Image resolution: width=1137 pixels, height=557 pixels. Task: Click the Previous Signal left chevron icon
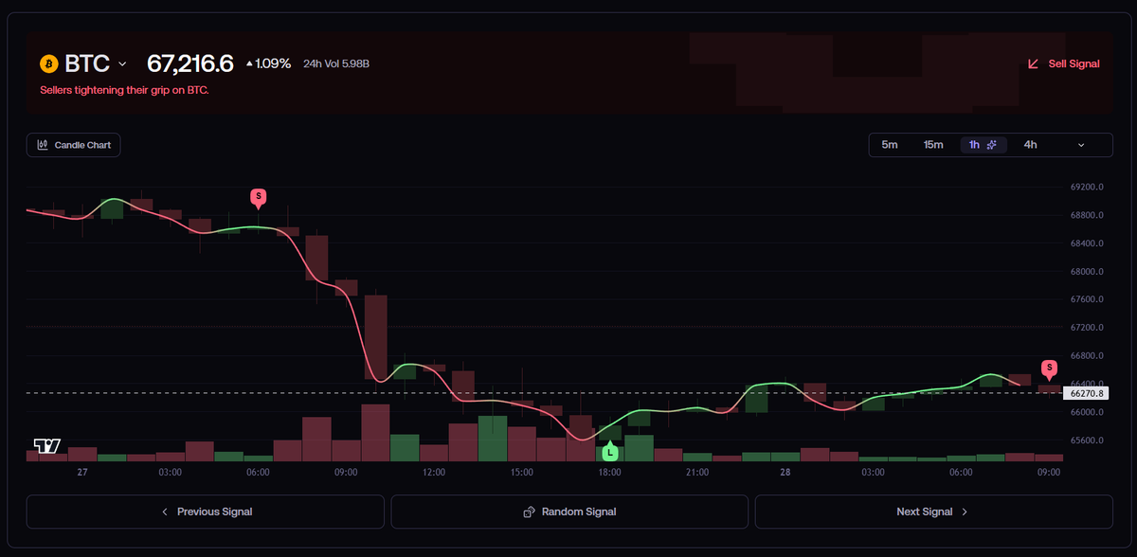pyautogui.click(x=165, y=512)
